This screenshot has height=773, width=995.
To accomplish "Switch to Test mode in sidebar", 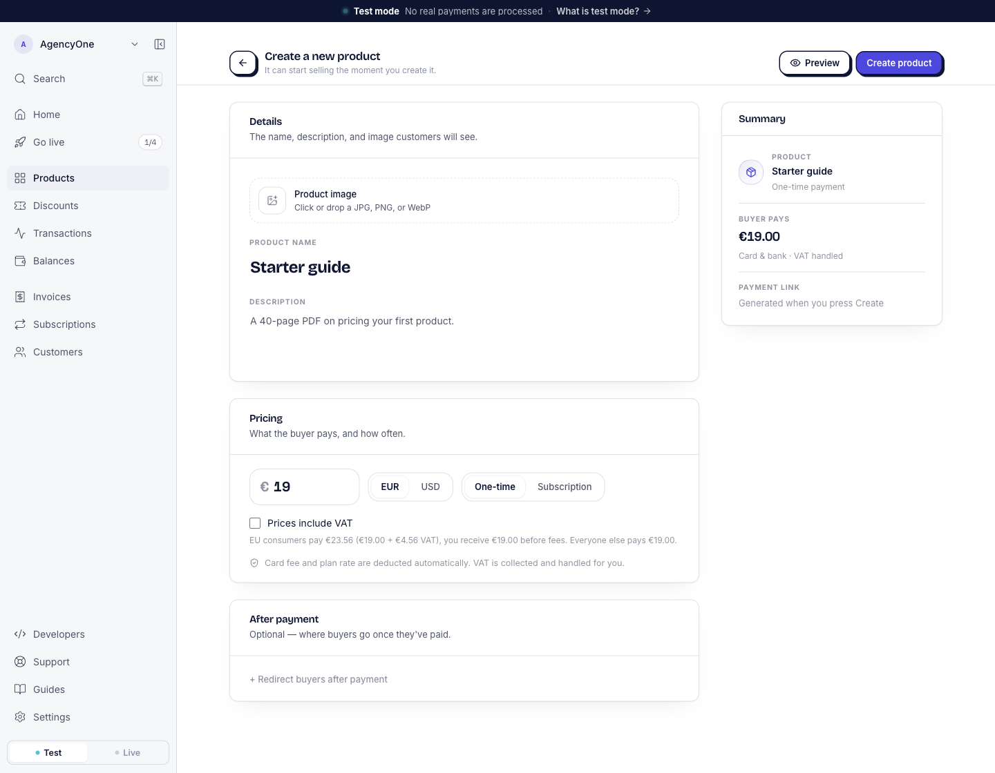I will 48,753.
